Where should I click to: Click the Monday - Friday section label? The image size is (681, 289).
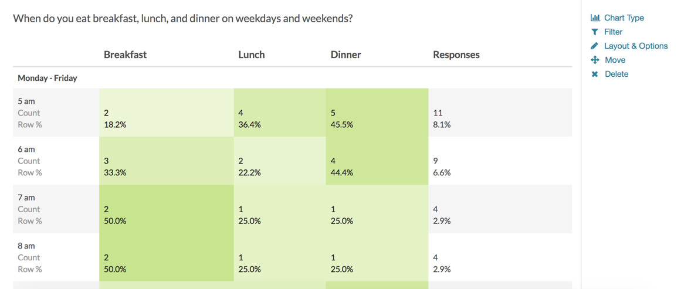pyautogui.click(x=48, y=79)
